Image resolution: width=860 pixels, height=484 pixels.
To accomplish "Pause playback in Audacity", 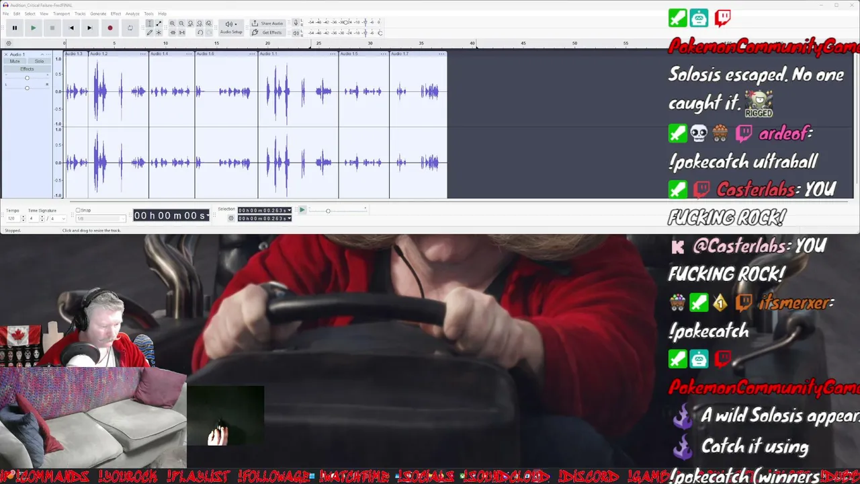I will click(14, 28).
